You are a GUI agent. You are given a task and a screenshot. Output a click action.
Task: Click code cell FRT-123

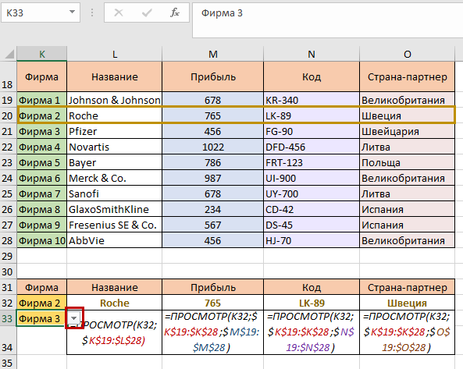click(312, 162)
